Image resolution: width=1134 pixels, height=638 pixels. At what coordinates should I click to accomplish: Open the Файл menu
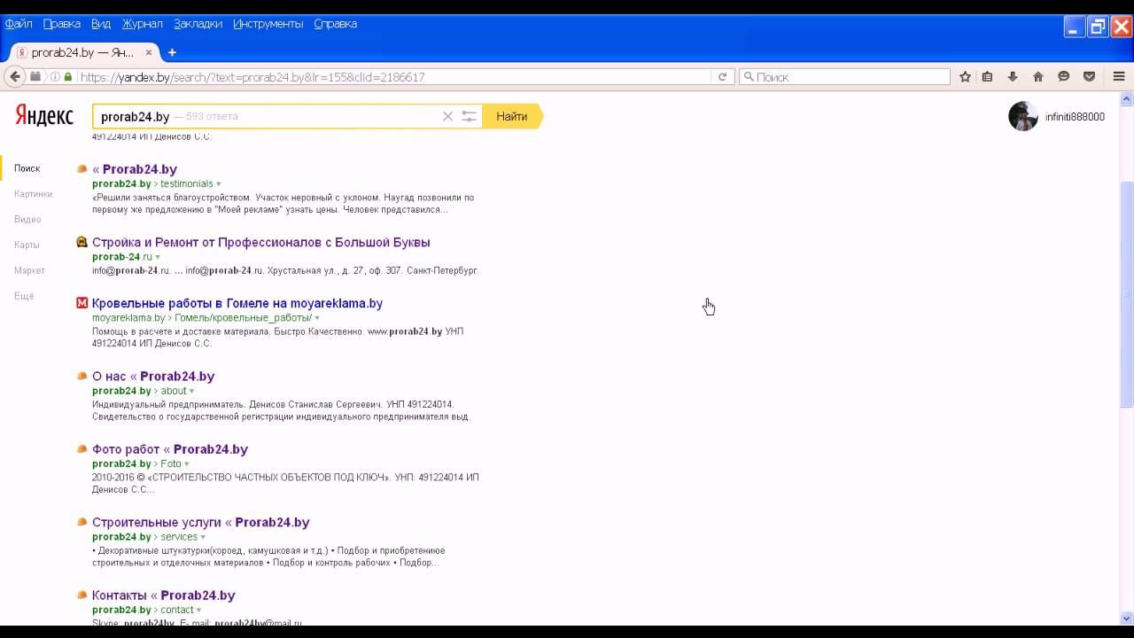[19, 24]
